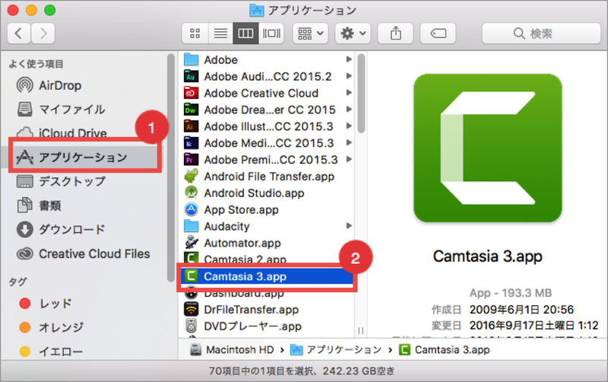Image resolution: width=608 pixels, height=382 pixels.
Task: Select Android Studio.app
Action: point(268,193)
